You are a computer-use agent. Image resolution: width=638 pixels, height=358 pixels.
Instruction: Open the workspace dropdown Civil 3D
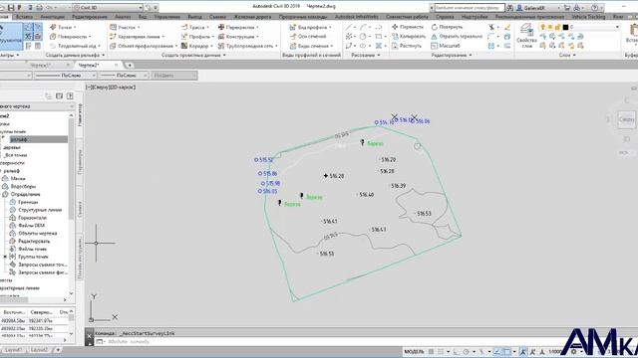(x=108, y=7)
